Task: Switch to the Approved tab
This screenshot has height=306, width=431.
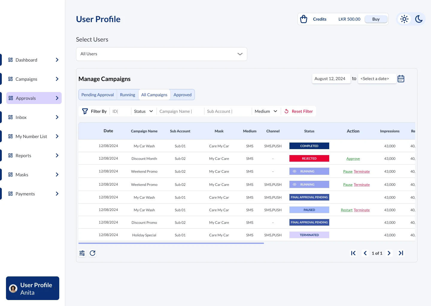Action: tap(183, 95)
